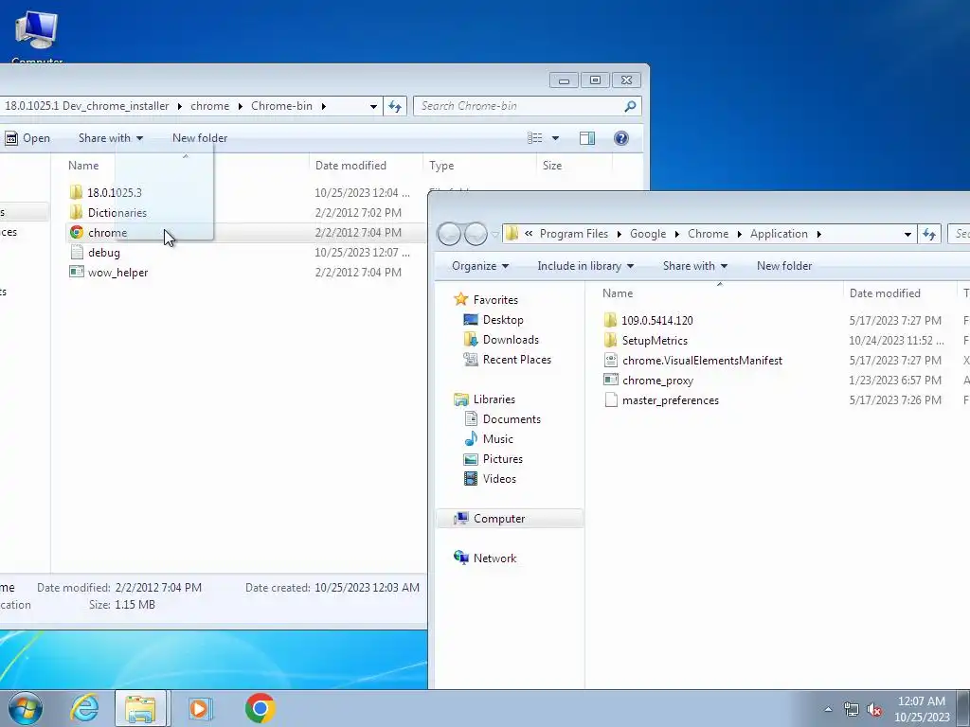
Task: Open address history dropdown in Chrome-bin window
Action: (x=373, y=106)
